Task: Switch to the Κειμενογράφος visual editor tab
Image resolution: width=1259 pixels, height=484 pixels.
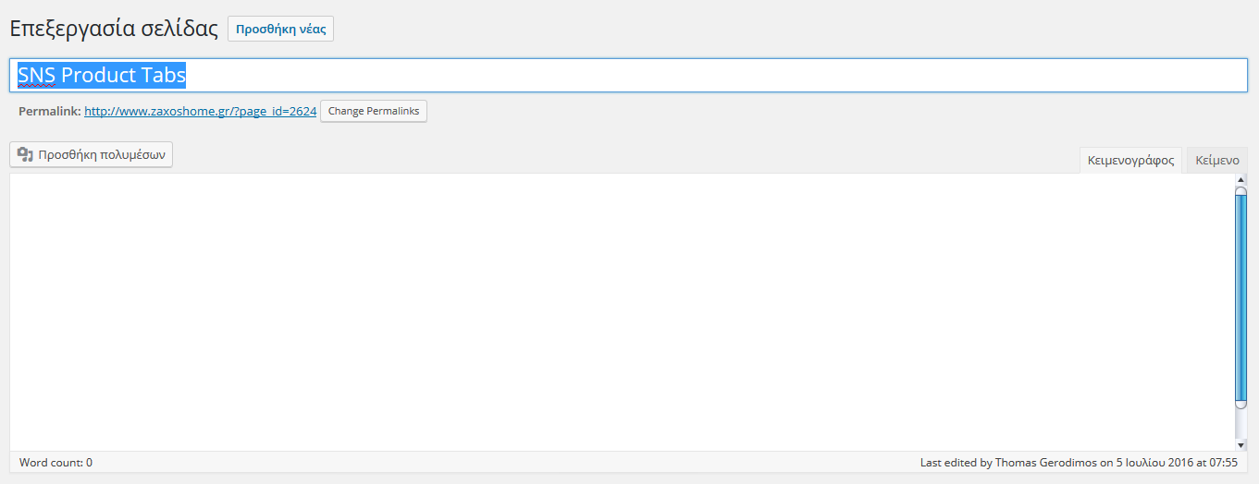Action: click(x=1130, y=161)
